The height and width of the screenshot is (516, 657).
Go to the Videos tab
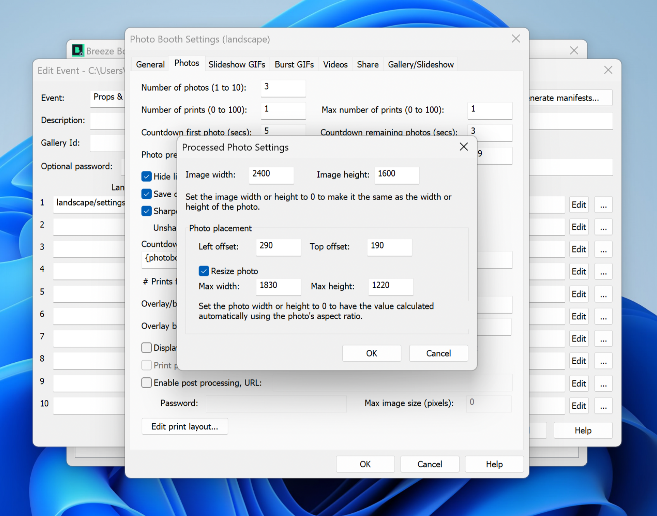coord(335,64)
